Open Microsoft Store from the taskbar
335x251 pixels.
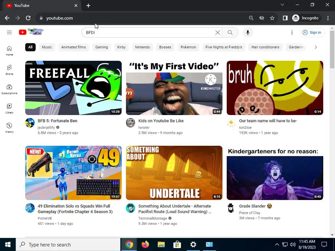[x=177, y=244]
